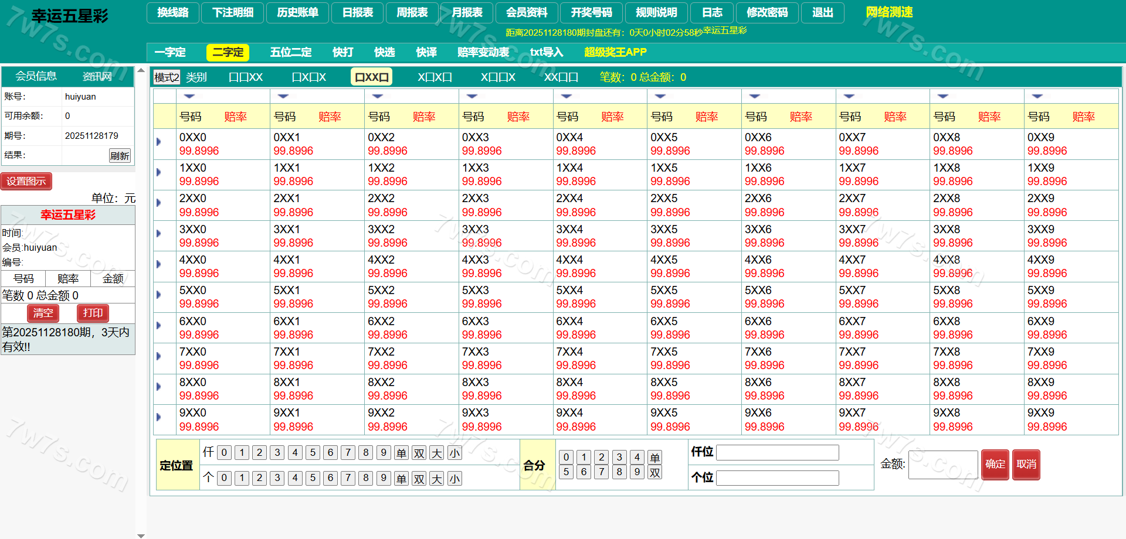Open the dropdown arrow above the 0XX5 column
The image size is (1126, 539).
[660, 96]
